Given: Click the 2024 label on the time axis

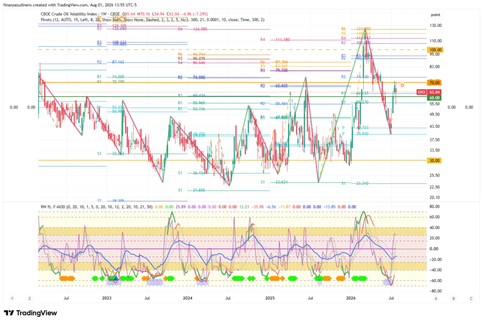Looking at the screenshot, I should pos(187,298).
